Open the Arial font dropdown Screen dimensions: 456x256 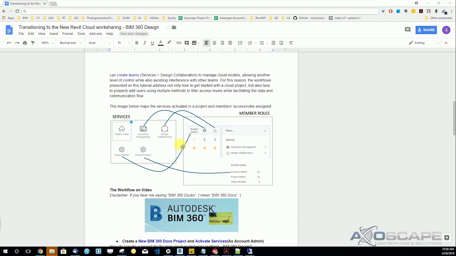[x=99, y=43]
